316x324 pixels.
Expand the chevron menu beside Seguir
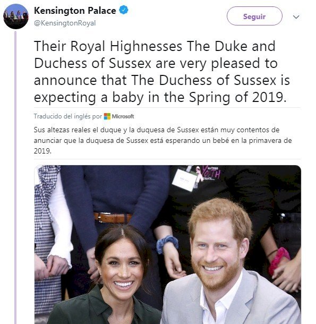point(296,17)
